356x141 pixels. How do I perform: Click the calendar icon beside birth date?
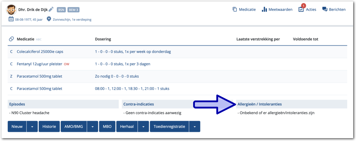(x=11, y=19)
